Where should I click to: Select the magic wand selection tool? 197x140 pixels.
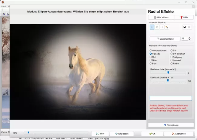[167, 27]
